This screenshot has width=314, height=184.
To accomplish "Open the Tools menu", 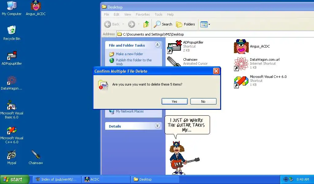I will click(159, 14).
